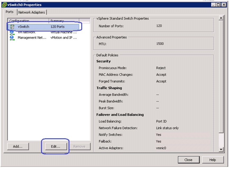Click the scroll up arrow in properties pane
230x179 pixels.
tap(221, 18)
